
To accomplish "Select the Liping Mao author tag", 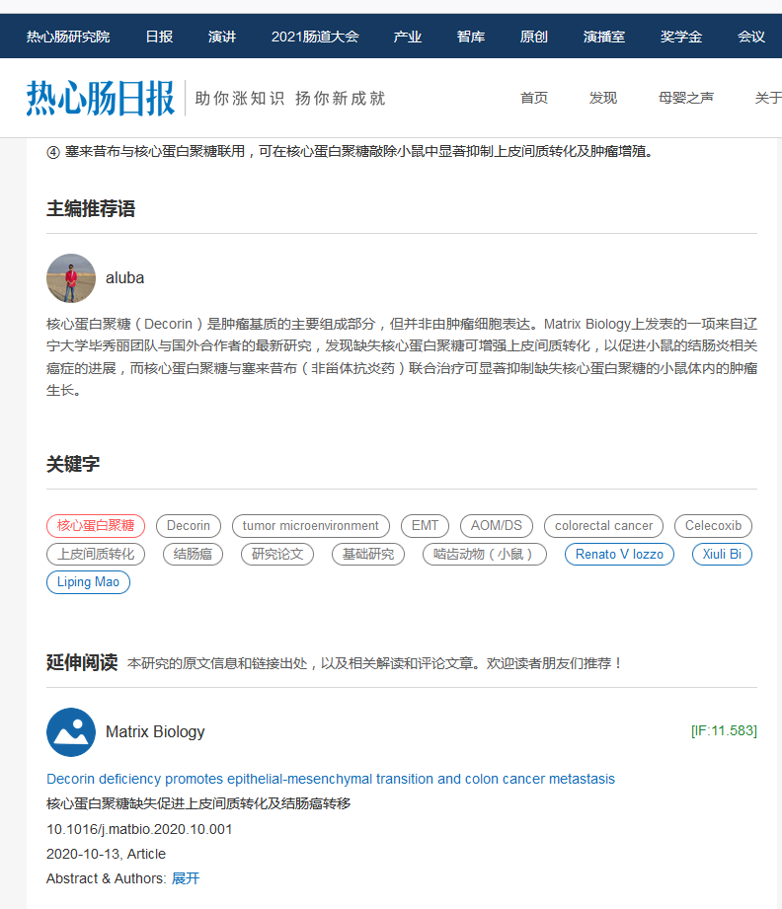I will tap(88, 582).
